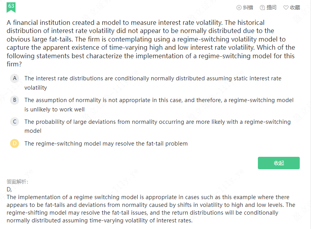Click the "may resolve the fat-tail problem" answer

106,144
